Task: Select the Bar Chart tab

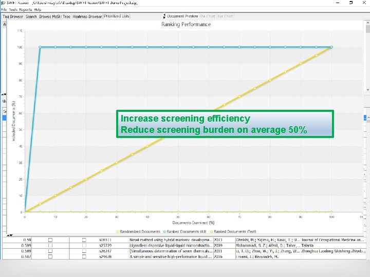Action: tap(226, 16)
